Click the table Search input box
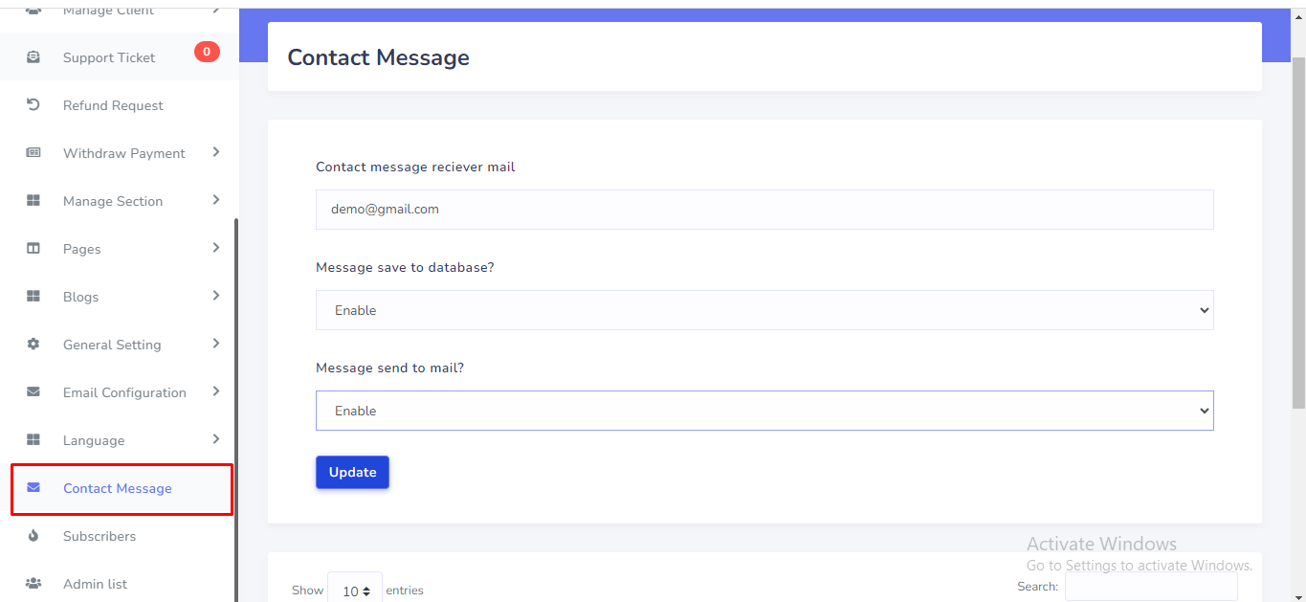Image resolution: width=1306 pixels, height=602 pixels. [1150, 587]
